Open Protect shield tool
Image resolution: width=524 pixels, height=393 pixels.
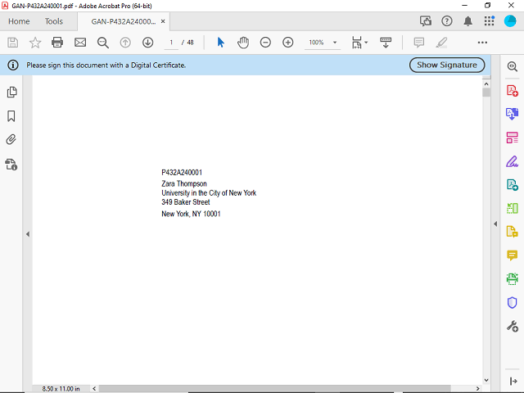512,302
